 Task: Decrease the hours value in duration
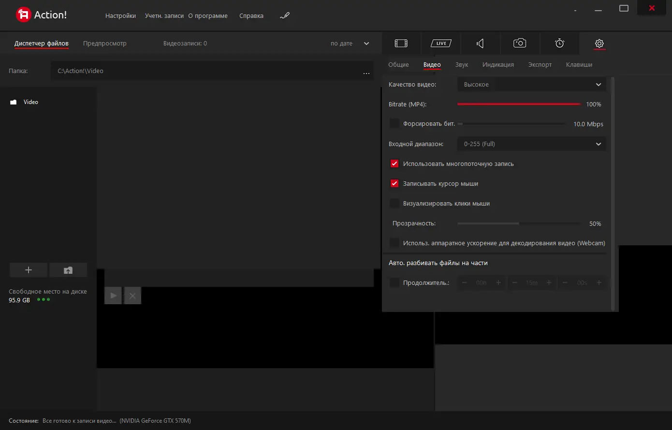465,282
